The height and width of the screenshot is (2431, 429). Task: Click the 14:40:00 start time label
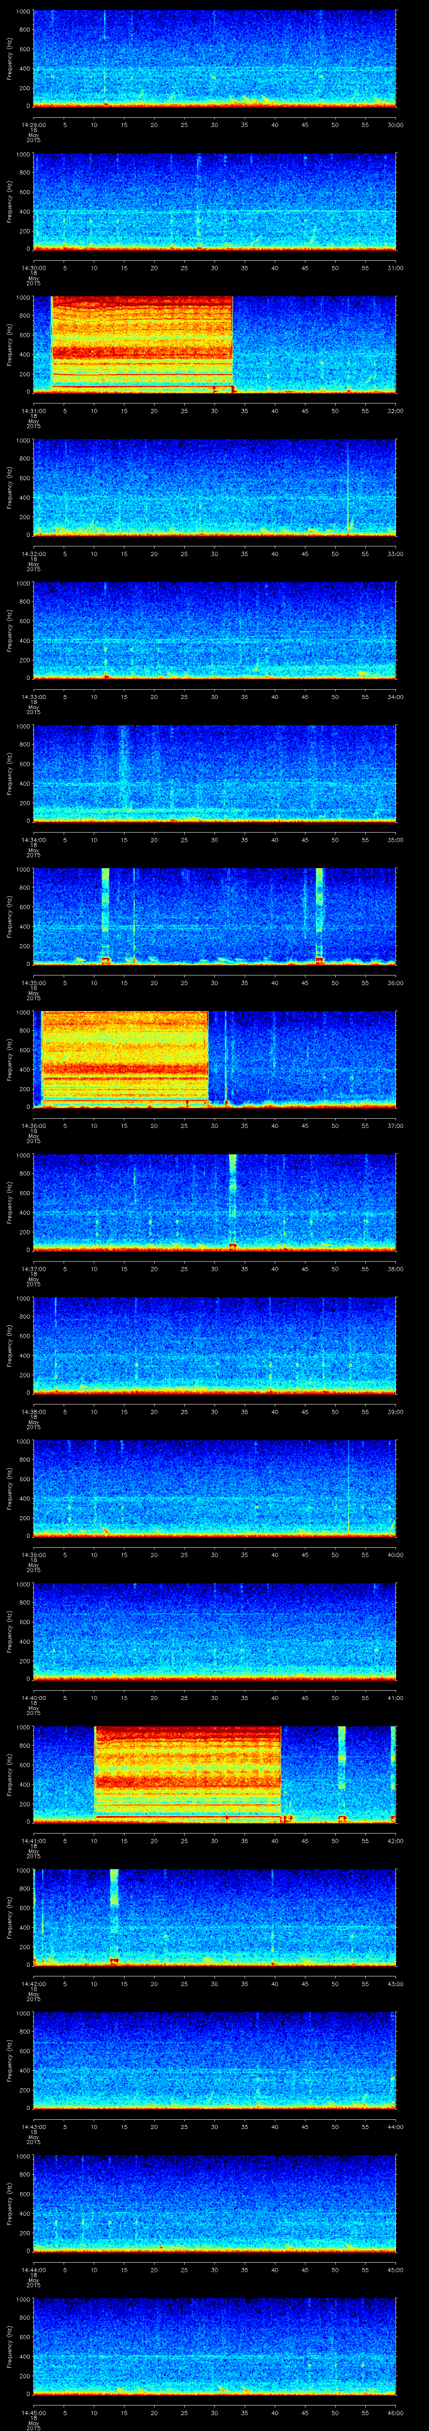tap(33, 1698)
